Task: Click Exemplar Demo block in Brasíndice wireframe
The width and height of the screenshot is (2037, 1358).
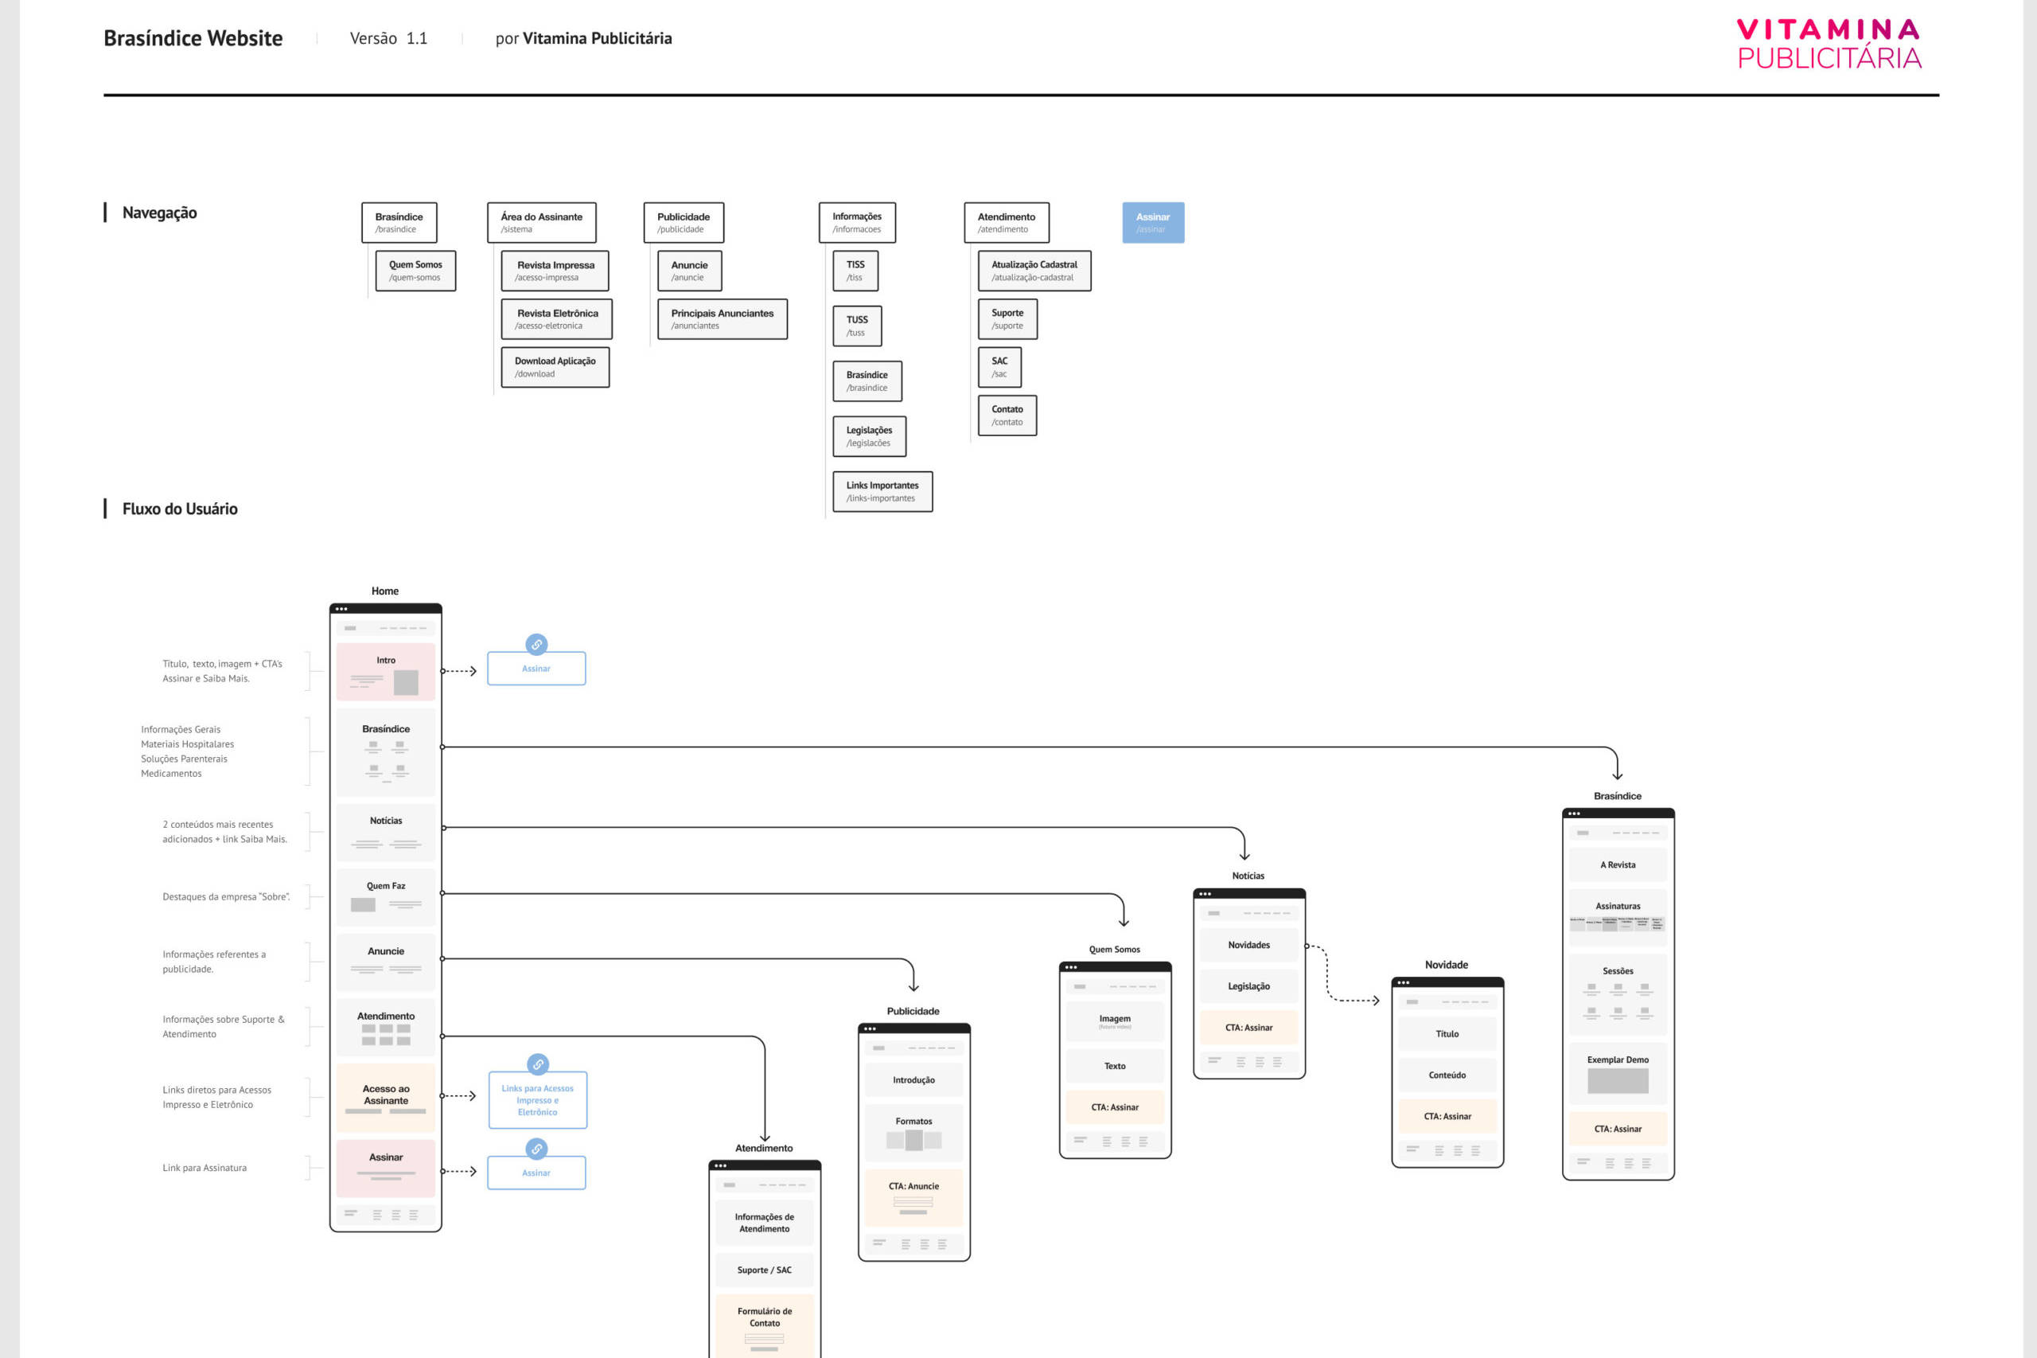Action: [1618, 1073]
